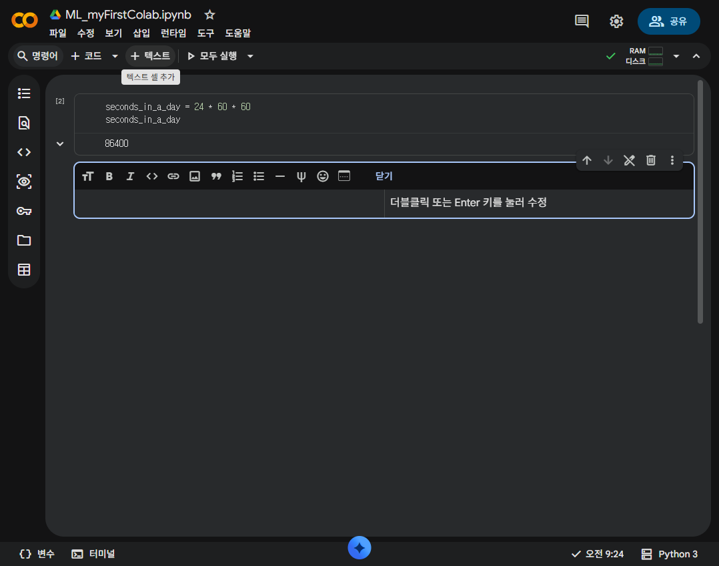Open the 보기 menu
This screenshot has height=566, width=719.
(113, 33)
